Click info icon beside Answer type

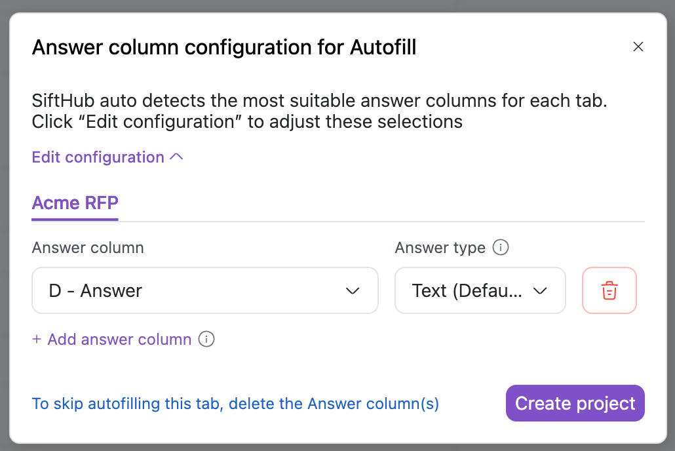pos(501,248)
